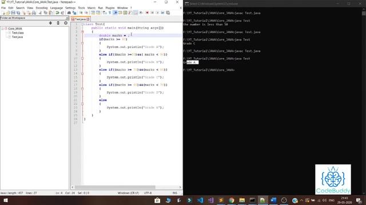
Task: Close the Folder as Workspace panel
Action: point(67,18)
